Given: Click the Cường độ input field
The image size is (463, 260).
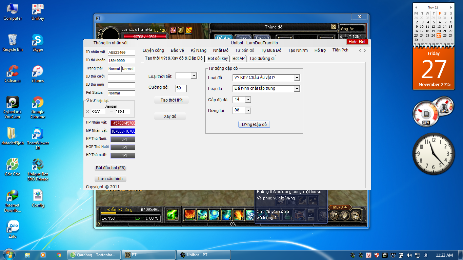Looking at the screenshot, I should pos(181,88).
